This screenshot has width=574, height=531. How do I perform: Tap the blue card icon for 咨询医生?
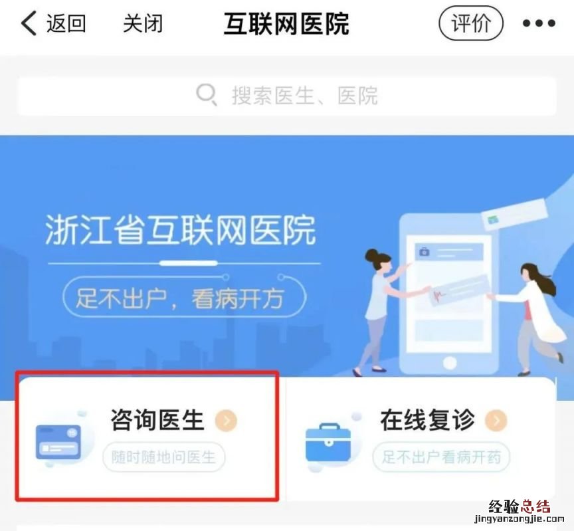(x=58, y=443)
